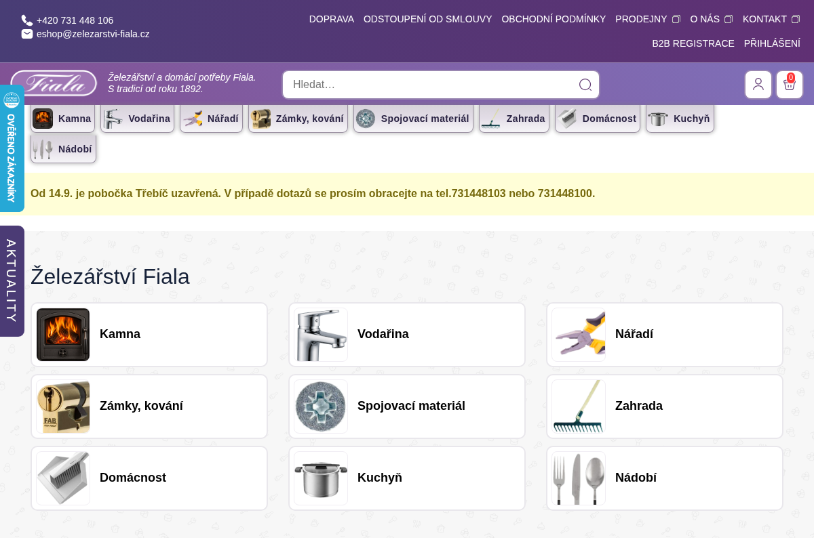Click the Nádobí cutlery image in the grid

click(x=579, y=478)
